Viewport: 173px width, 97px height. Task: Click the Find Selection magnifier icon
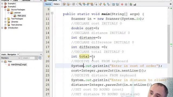coord(80,4)
